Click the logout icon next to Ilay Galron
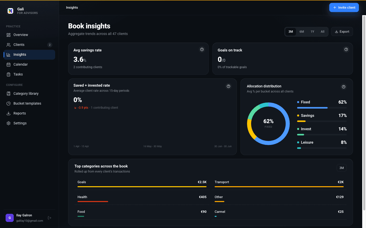366x228 pixels. point(50,218)
